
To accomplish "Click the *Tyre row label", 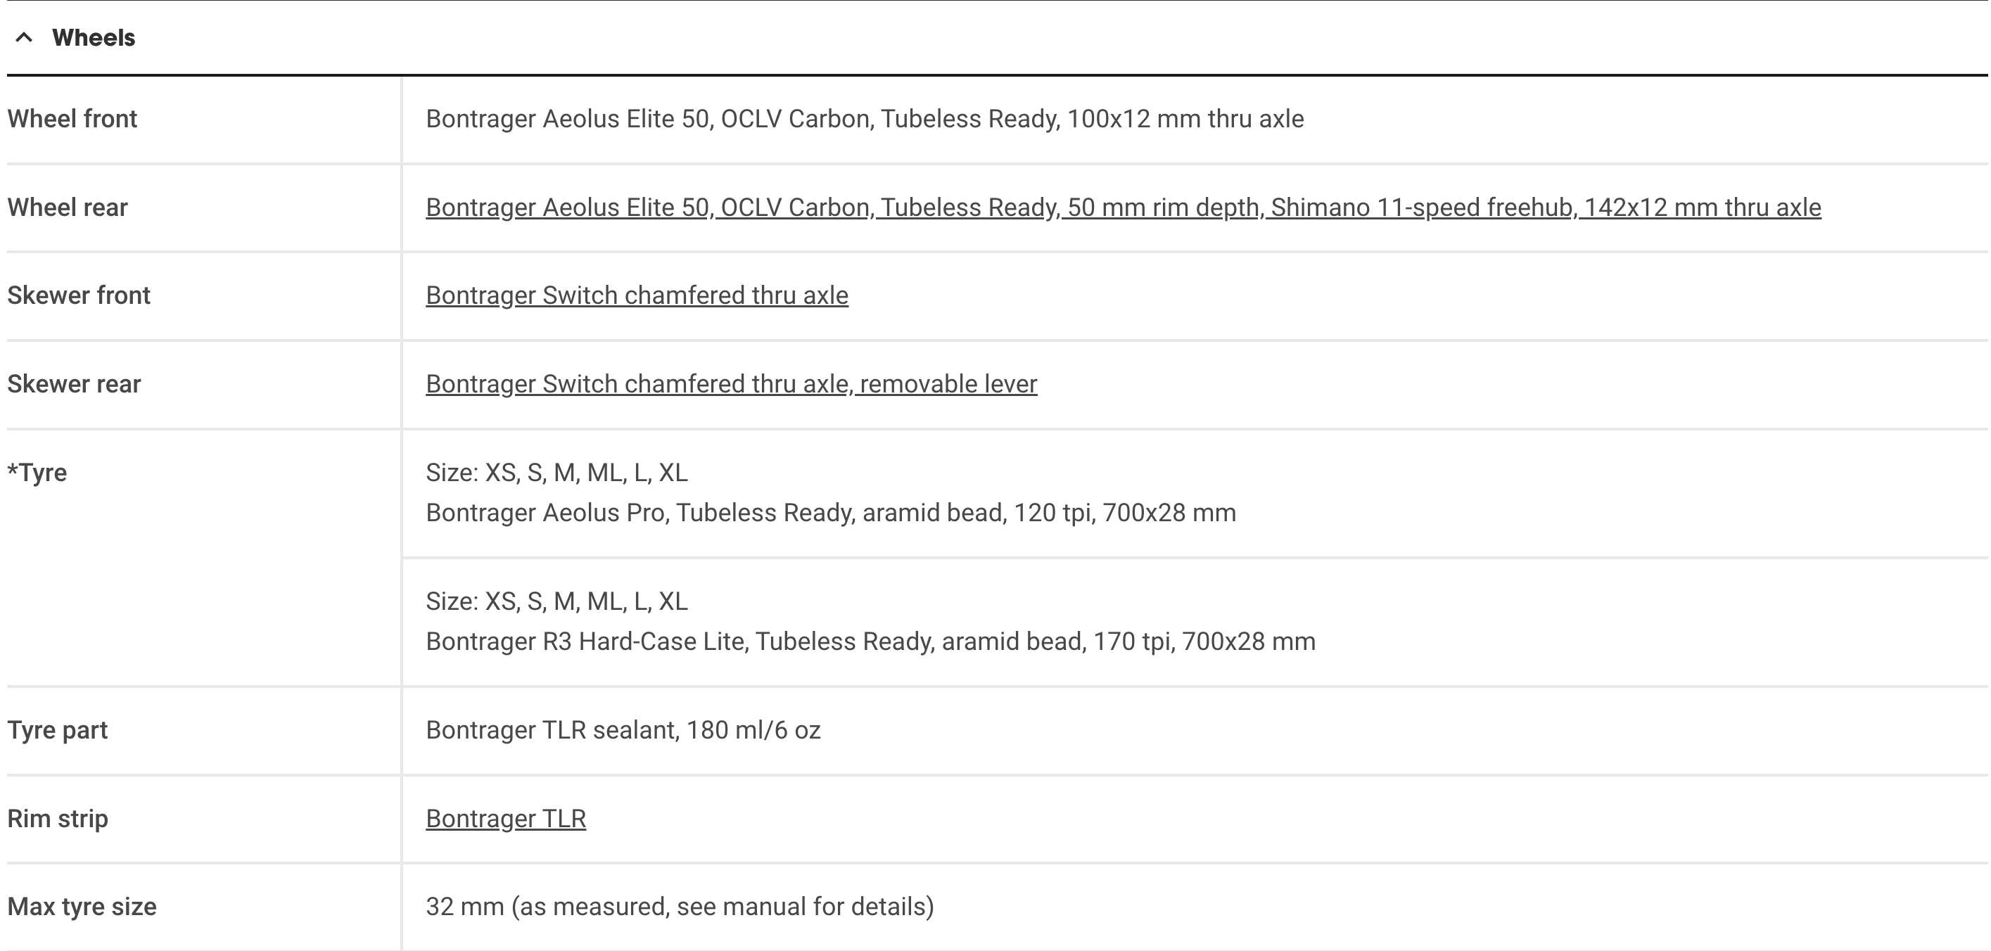I will pyautogui.click(x=37, y=472).
